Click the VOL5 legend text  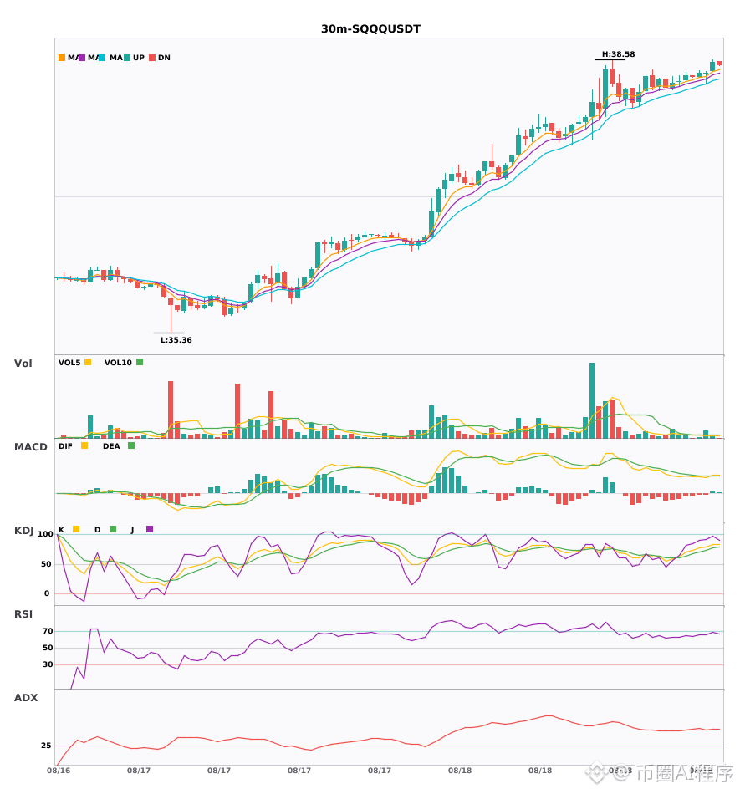pyautogui.click(x=69, y=363)
